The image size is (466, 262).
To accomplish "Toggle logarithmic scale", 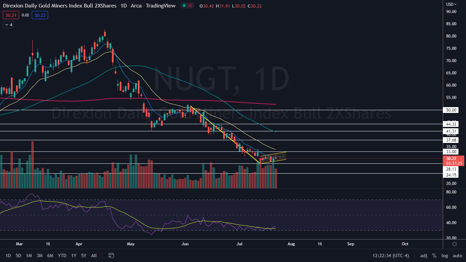I will (x=445, y=256).
